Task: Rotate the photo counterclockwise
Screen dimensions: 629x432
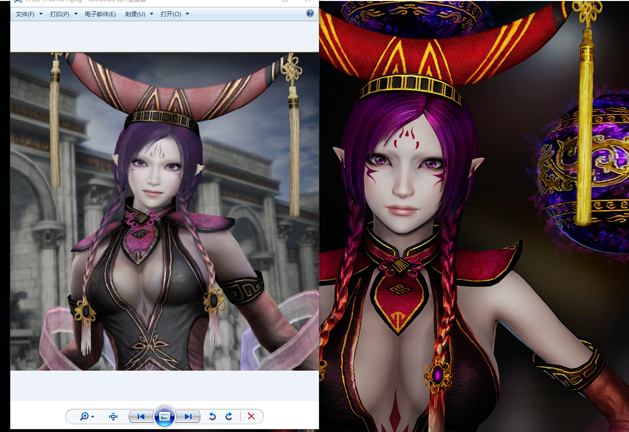Action: (x=212, y=416)
